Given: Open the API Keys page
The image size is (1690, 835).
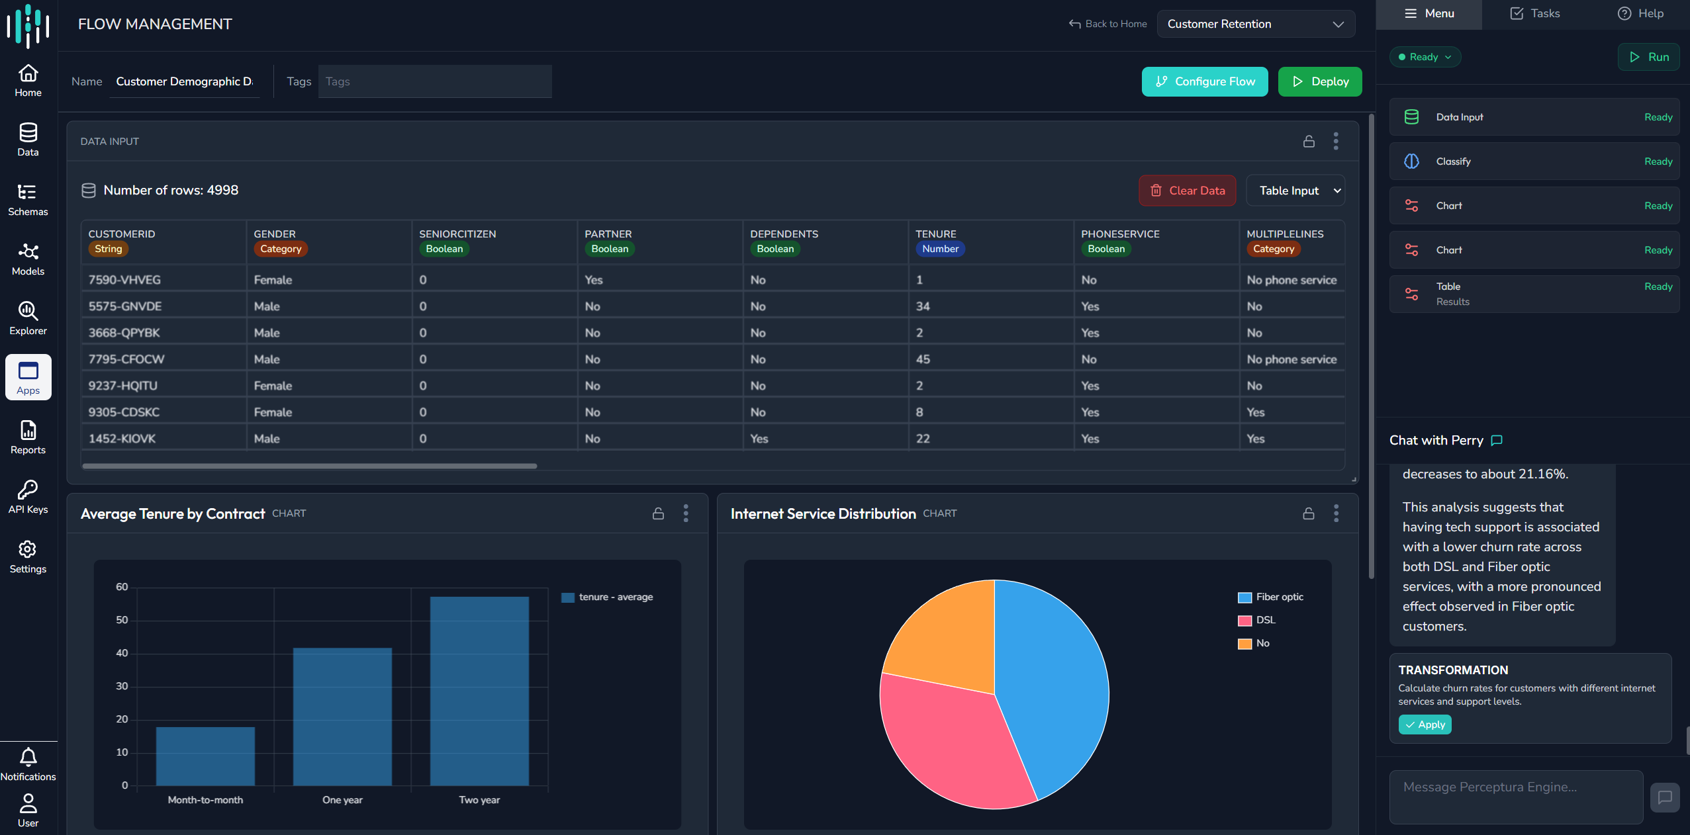Looking at the screenshot, I should tap(28, 498).
